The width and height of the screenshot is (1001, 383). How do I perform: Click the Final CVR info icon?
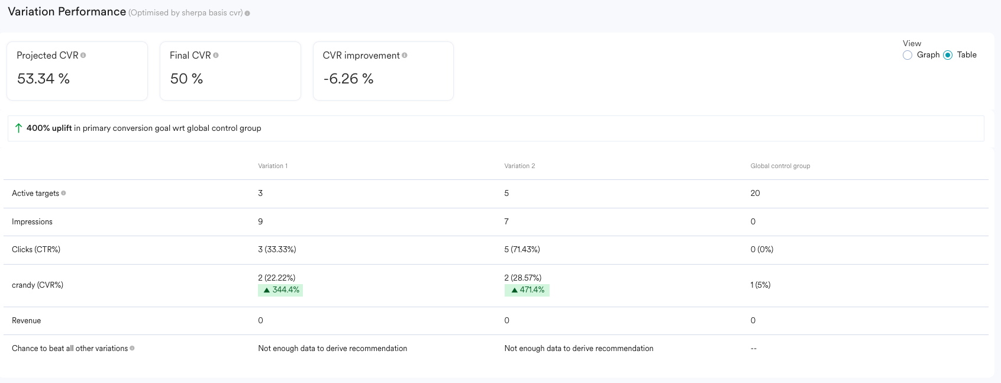click(216, 55)
